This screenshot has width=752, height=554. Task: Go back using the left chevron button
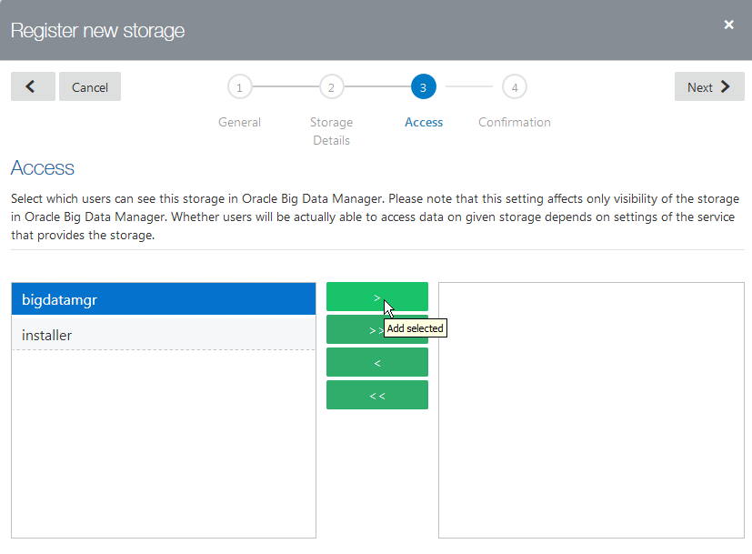(33, 86)
